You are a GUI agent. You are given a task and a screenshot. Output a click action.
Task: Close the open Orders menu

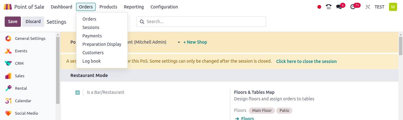(86, 7)
